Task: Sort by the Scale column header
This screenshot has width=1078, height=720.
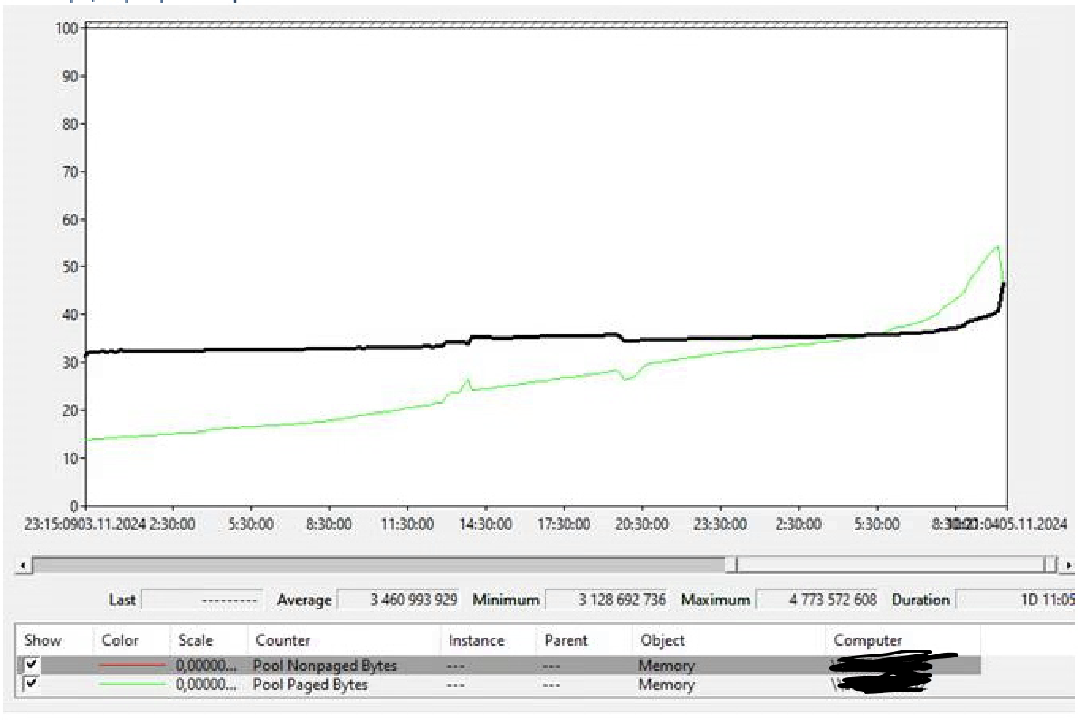Action: (195, 640)
